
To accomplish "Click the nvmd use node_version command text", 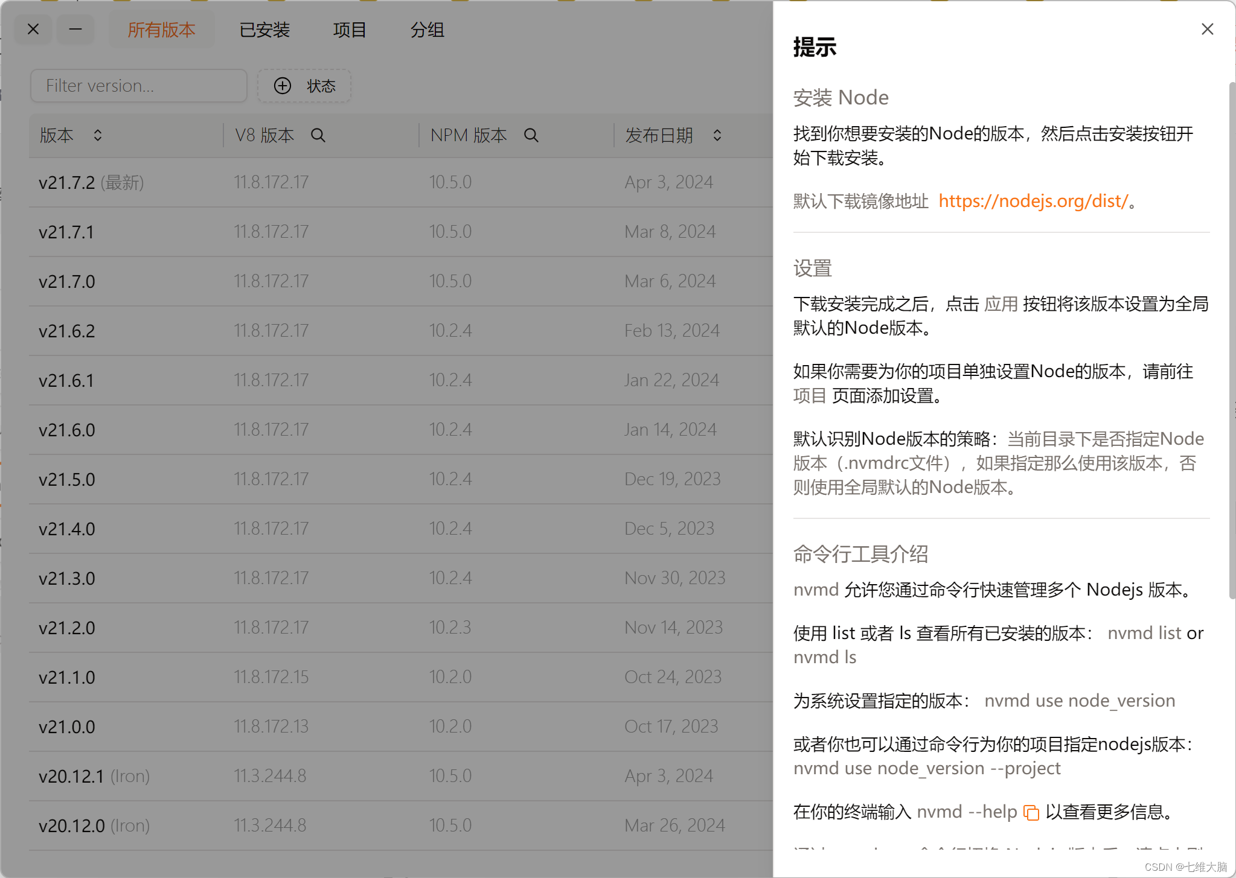I will pyautogui.click(x=1080, y=701).
